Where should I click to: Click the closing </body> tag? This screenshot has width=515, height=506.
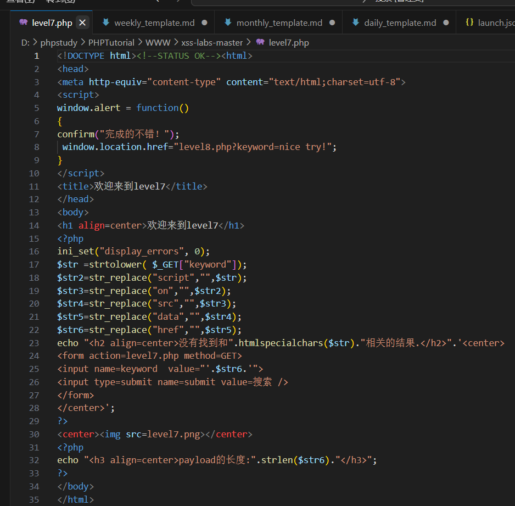click(76, 487)
